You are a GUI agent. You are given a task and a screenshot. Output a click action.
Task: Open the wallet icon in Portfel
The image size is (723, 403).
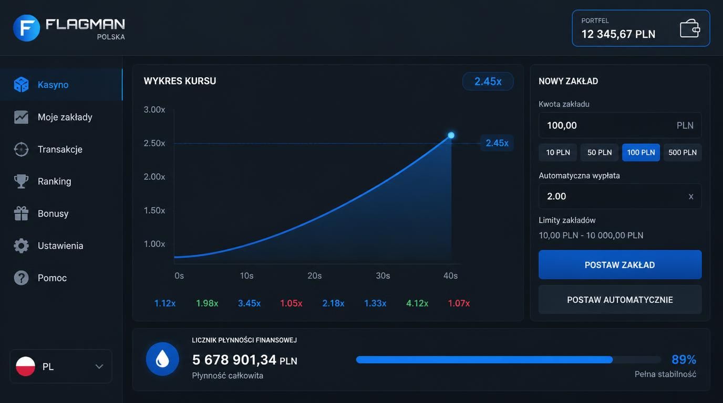(x=690, y=28)
